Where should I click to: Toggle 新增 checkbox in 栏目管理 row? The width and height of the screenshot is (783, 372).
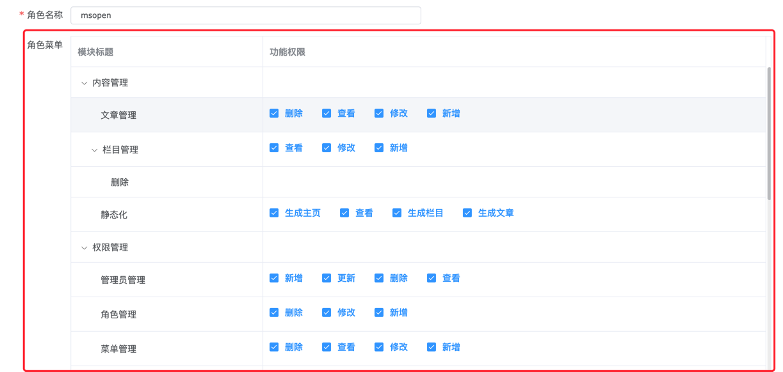[x=379, y=148]
